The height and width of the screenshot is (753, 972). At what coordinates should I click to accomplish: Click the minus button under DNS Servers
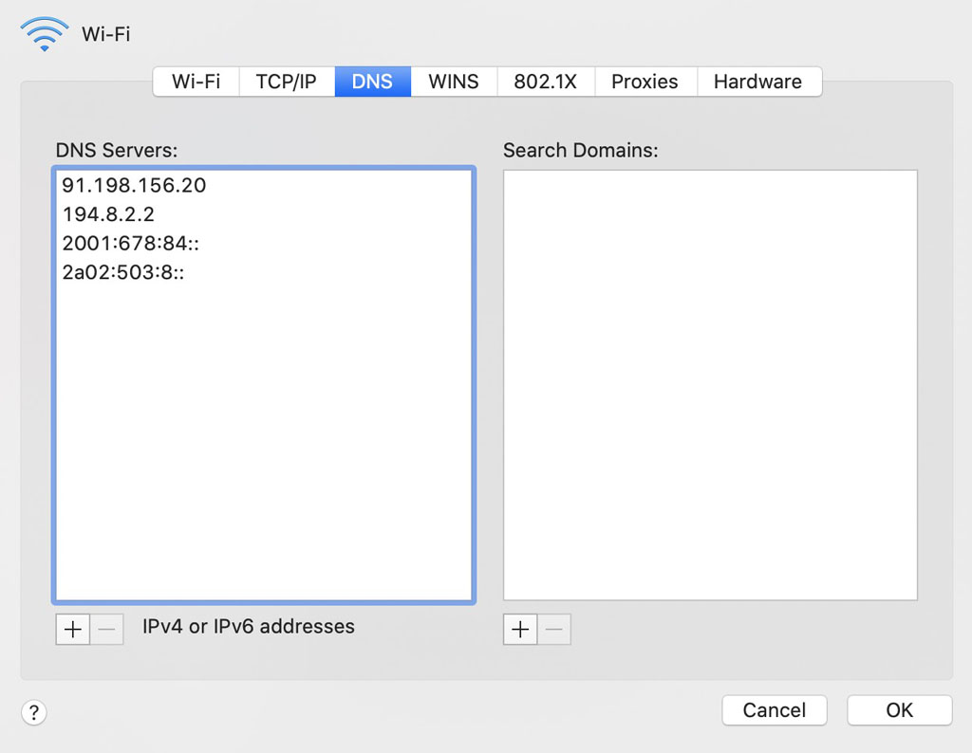pos(107,629)
